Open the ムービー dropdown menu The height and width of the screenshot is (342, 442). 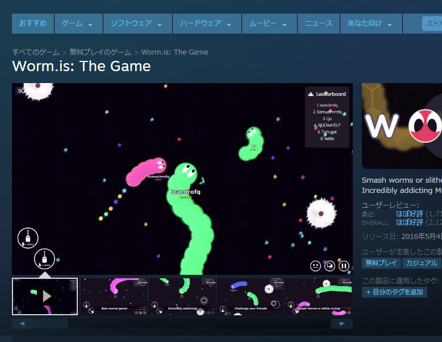(x=269, y=23)
